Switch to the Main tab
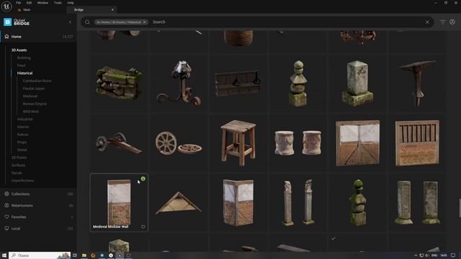The width and height of the screenshot is (461, 259). click(x=27, y=9)
